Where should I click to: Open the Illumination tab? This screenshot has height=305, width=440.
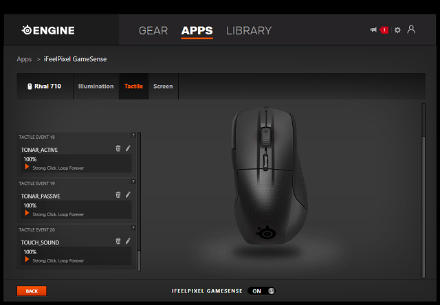(x=96, y=86)
